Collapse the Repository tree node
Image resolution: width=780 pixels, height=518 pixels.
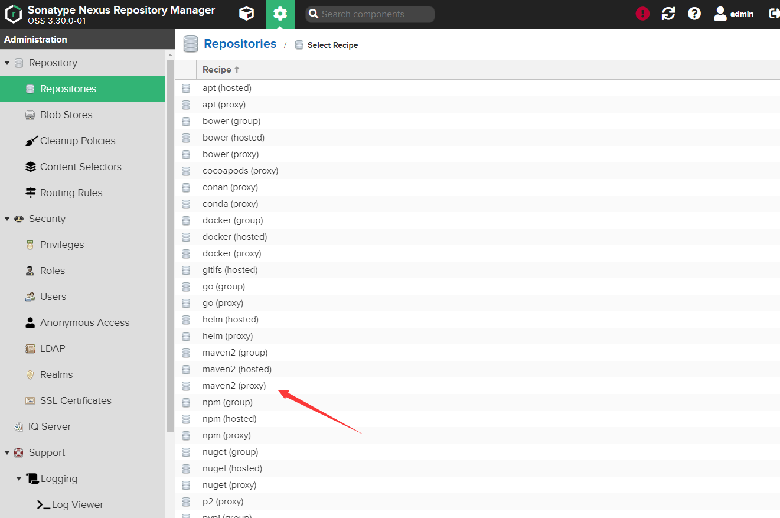pyautogui.click(x=7, y=63)
